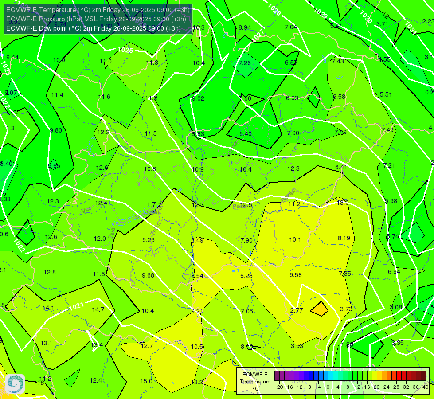Click the dew point value 9.44
Viewport: 434px width, 399px height.
[12, 57]
